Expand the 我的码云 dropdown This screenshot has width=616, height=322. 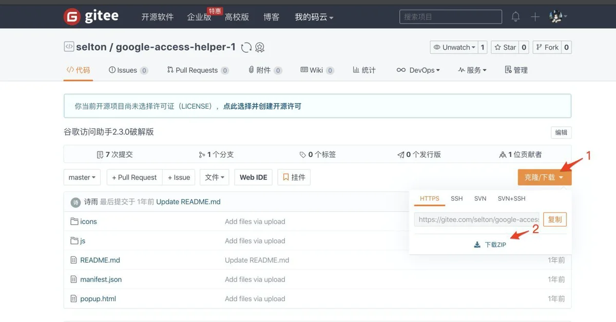coord(314,17)
